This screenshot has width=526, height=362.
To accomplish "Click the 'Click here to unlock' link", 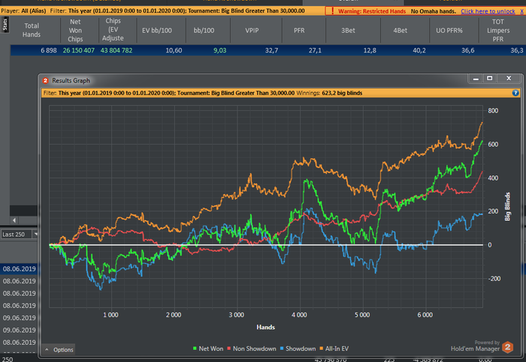I will 489,11.
